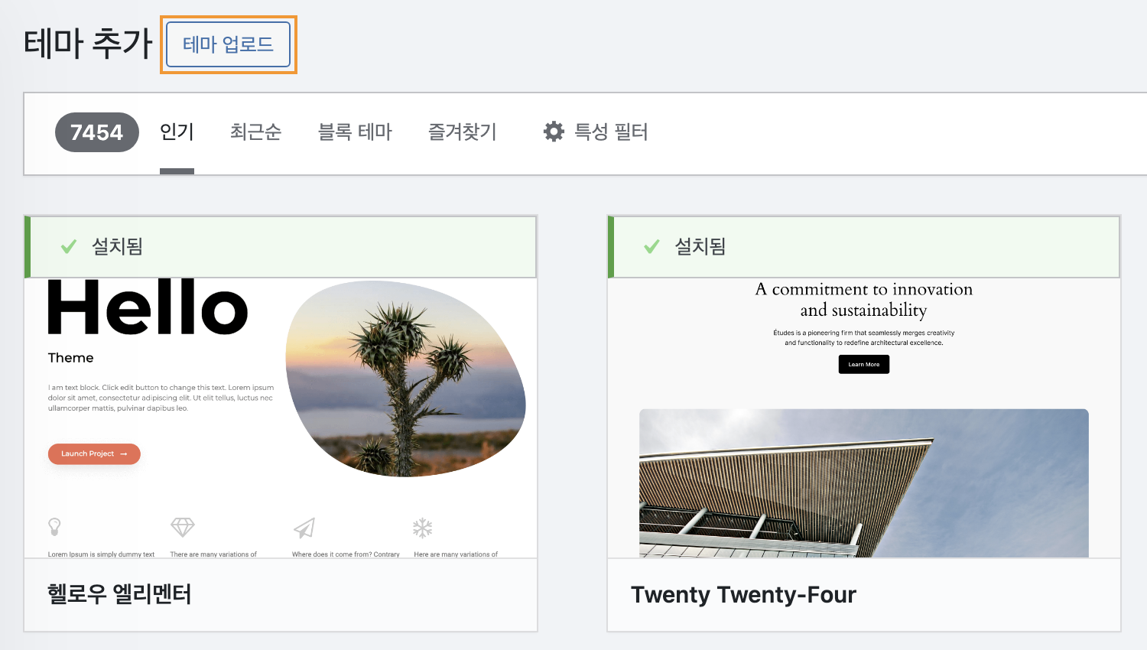Click the green checkmark on Hello theme
The height and width of the screenshot is (650, 1147).
tap(69, 246)
